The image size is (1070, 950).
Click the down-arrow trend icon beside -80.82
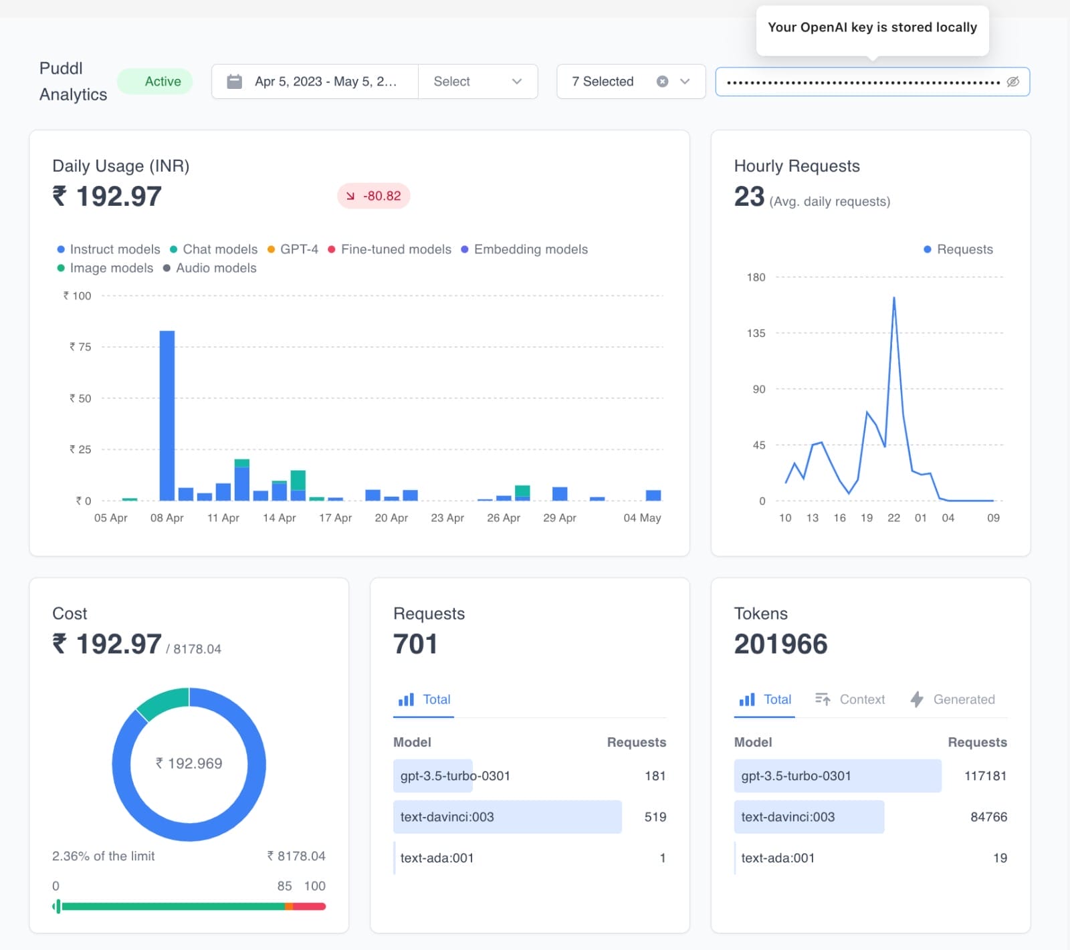coord(350,196)
